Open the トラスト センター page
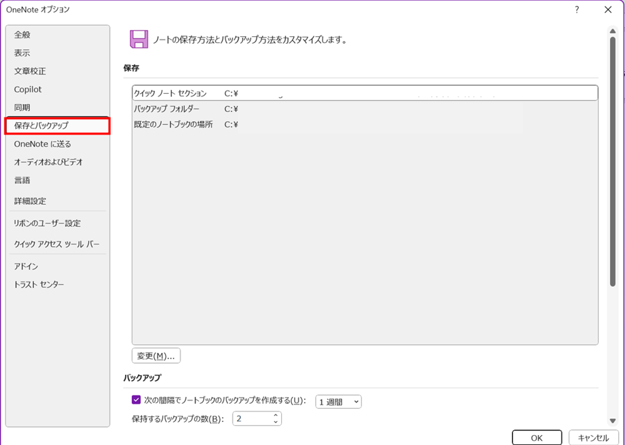The width and height of the screenshot is (625, 445). [57, 285]
